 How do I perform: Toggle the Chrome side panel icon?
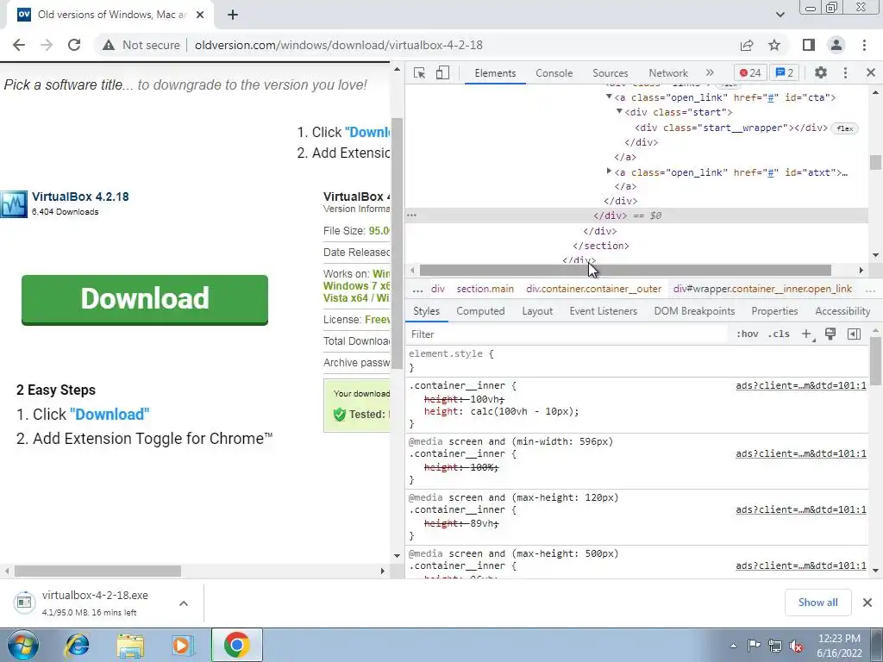pos(809,45)
